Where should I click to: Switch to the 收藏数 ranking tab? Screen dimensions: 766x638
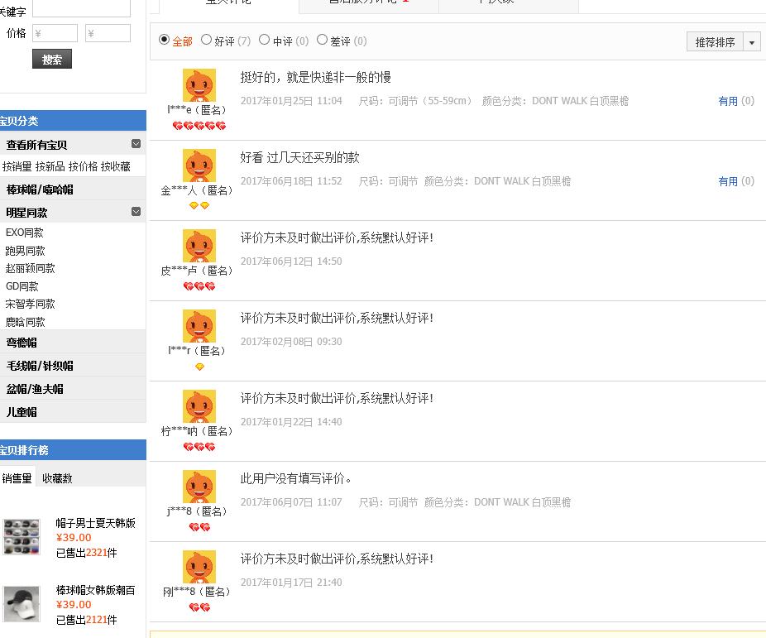[x=56, y=477]
